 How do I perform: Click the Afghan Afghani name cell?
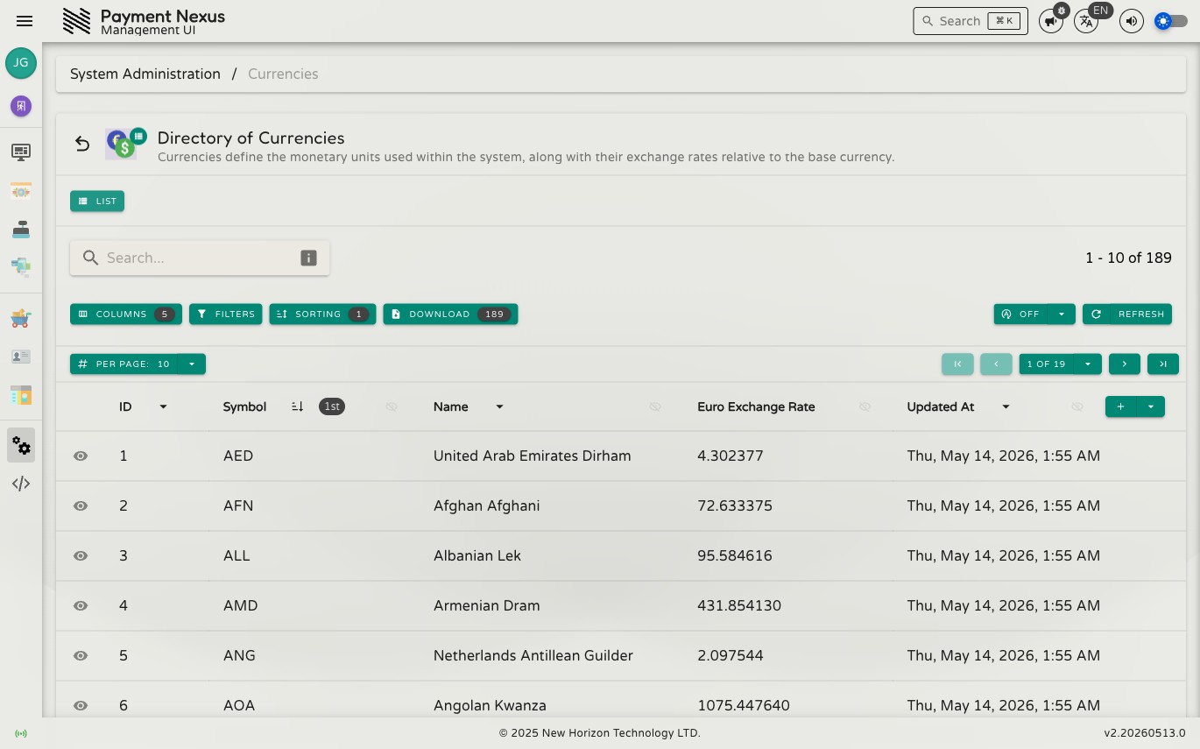point(486,505)
